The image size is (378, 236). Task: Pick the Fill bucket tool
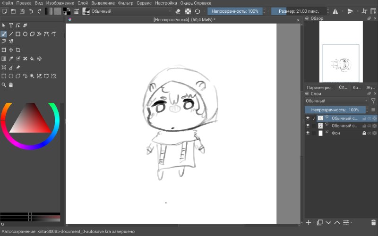(32, 59)
